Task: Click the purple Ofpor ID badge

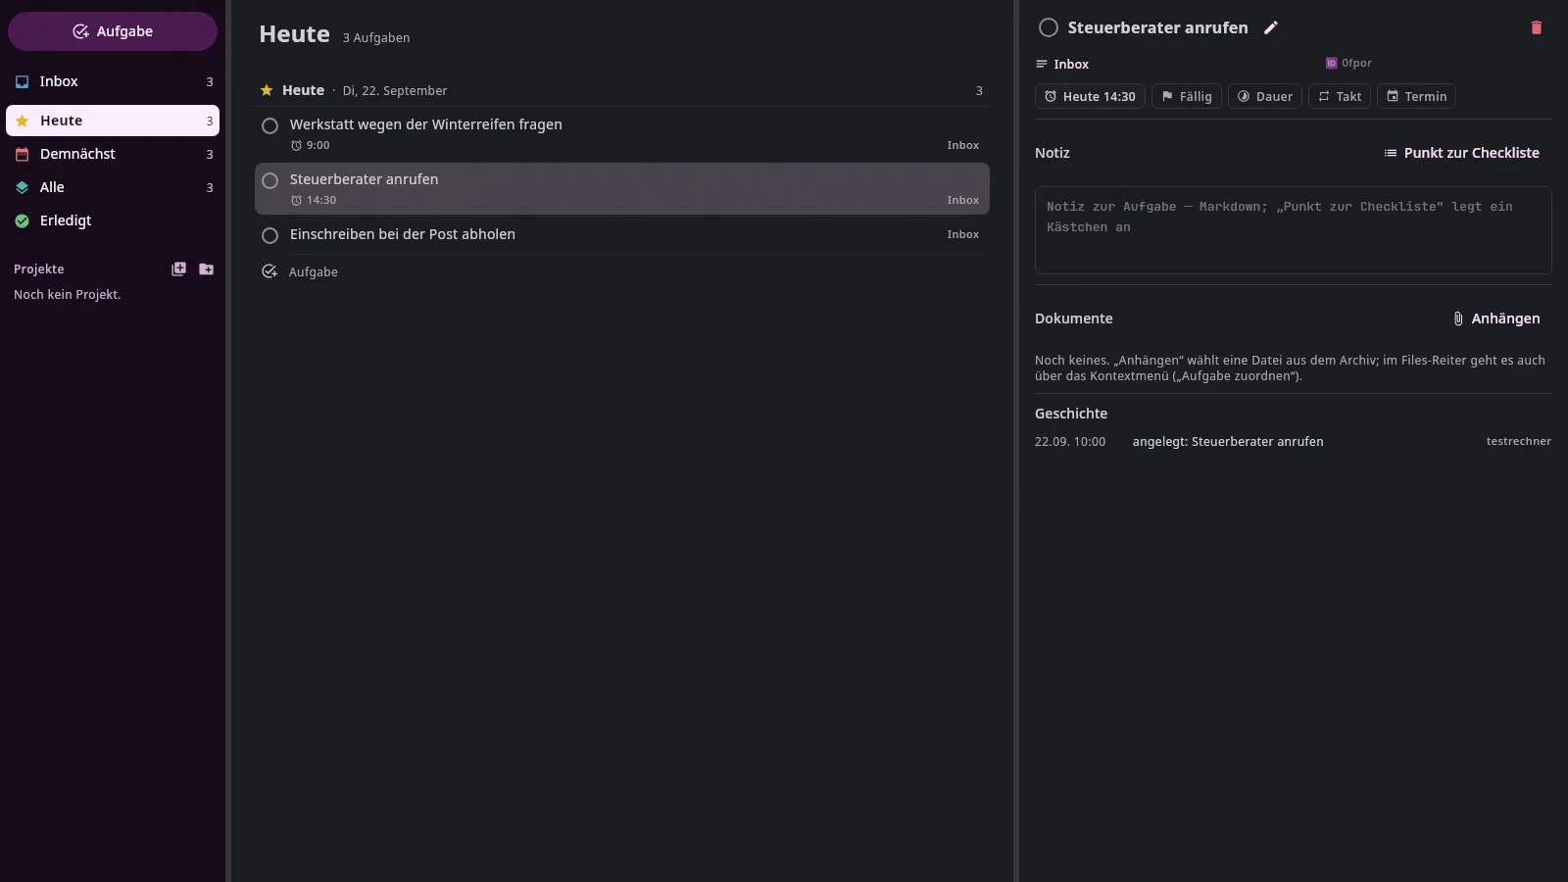Action: pyautogui.click(x=1348, y=63)
